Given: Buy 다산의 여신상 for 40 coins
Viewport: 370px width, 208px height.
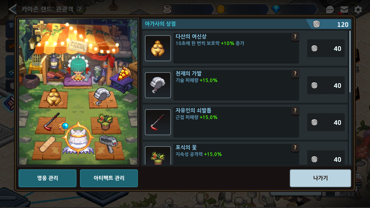Looking at the screenshot, I should click(326, 49).
